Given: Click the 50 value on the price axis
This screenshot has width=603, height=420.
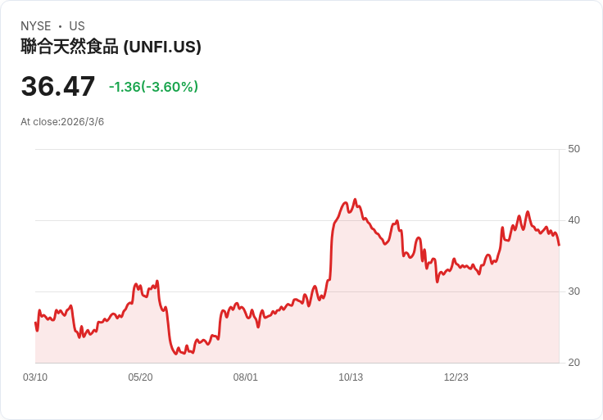Looking at the screenshot, I should coord(574,149).
